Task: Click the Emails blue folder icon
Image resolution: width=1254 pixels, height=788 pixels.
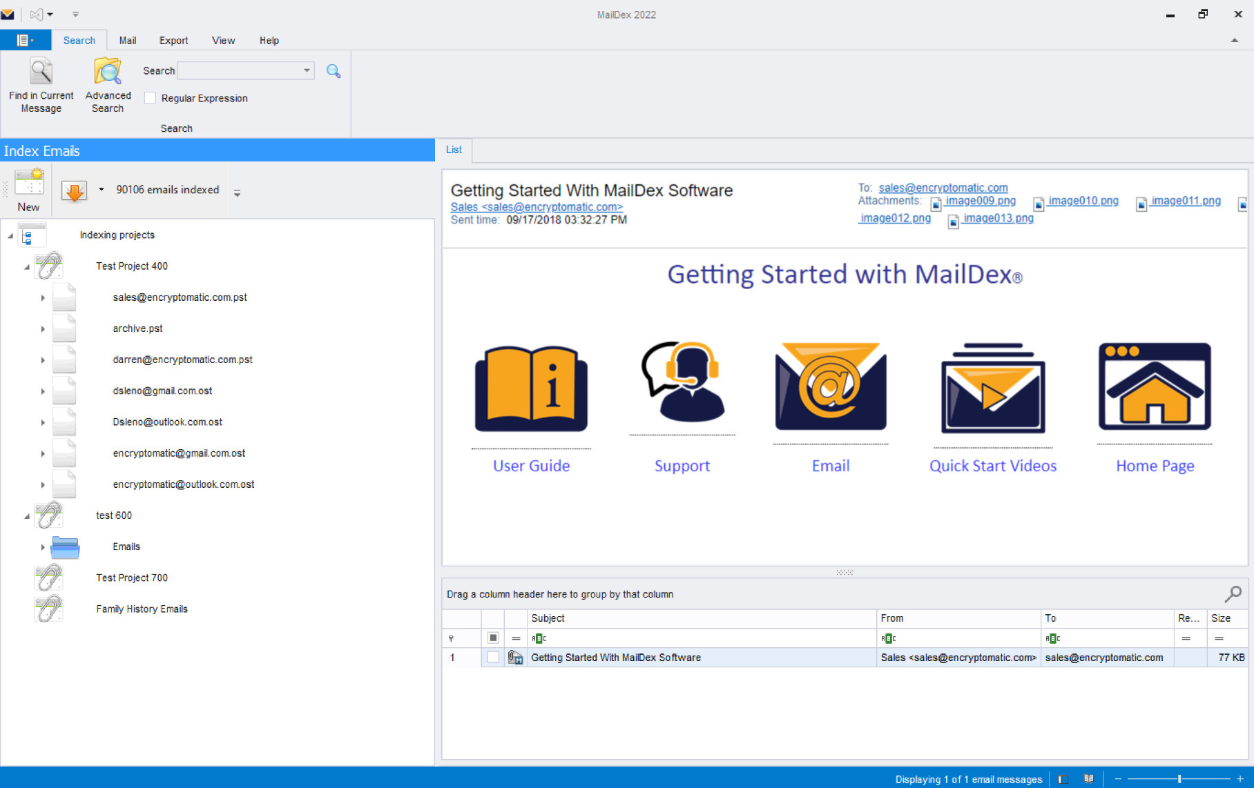Action: point(65,547)
